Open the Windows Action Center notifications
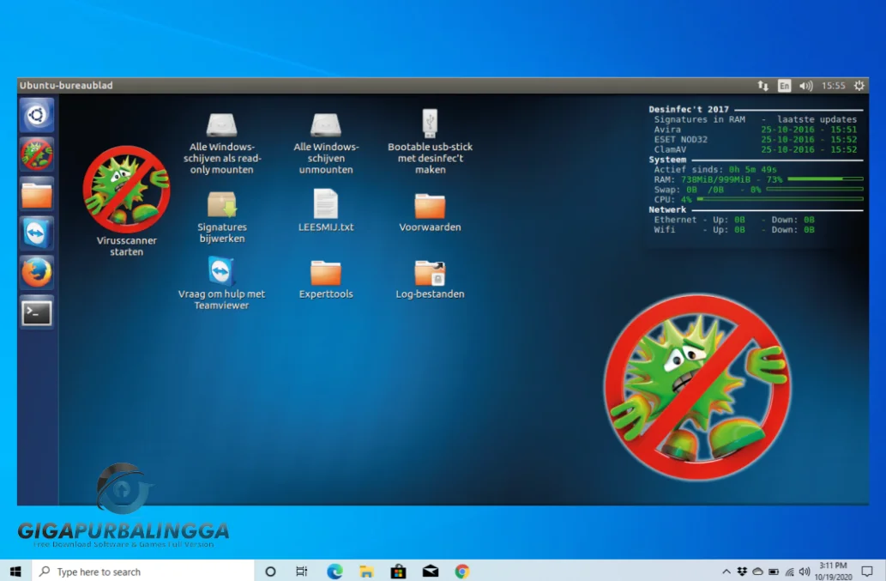This screenshot has width=886, height=581. [867, 572]
